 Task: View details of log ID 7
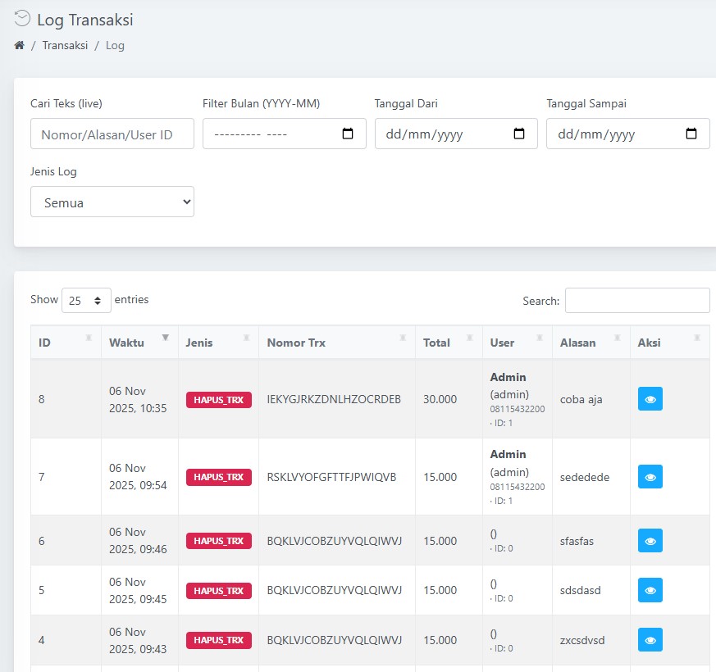coord(650,477)
